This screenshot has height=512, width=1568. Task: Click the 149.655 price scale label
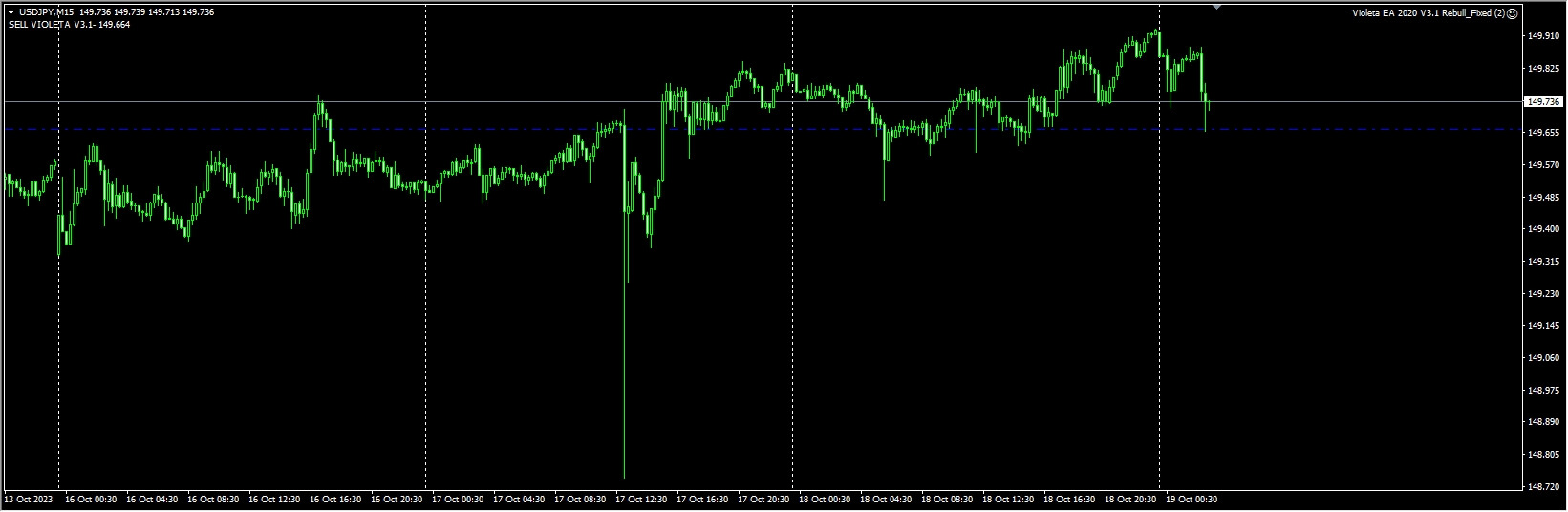pyautogui.click(x=1544, y=133)
